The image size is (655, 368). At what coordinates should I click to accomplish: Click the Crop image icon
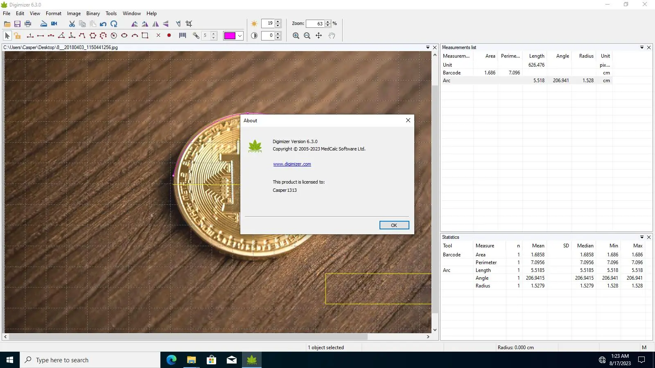click(189, 24)
